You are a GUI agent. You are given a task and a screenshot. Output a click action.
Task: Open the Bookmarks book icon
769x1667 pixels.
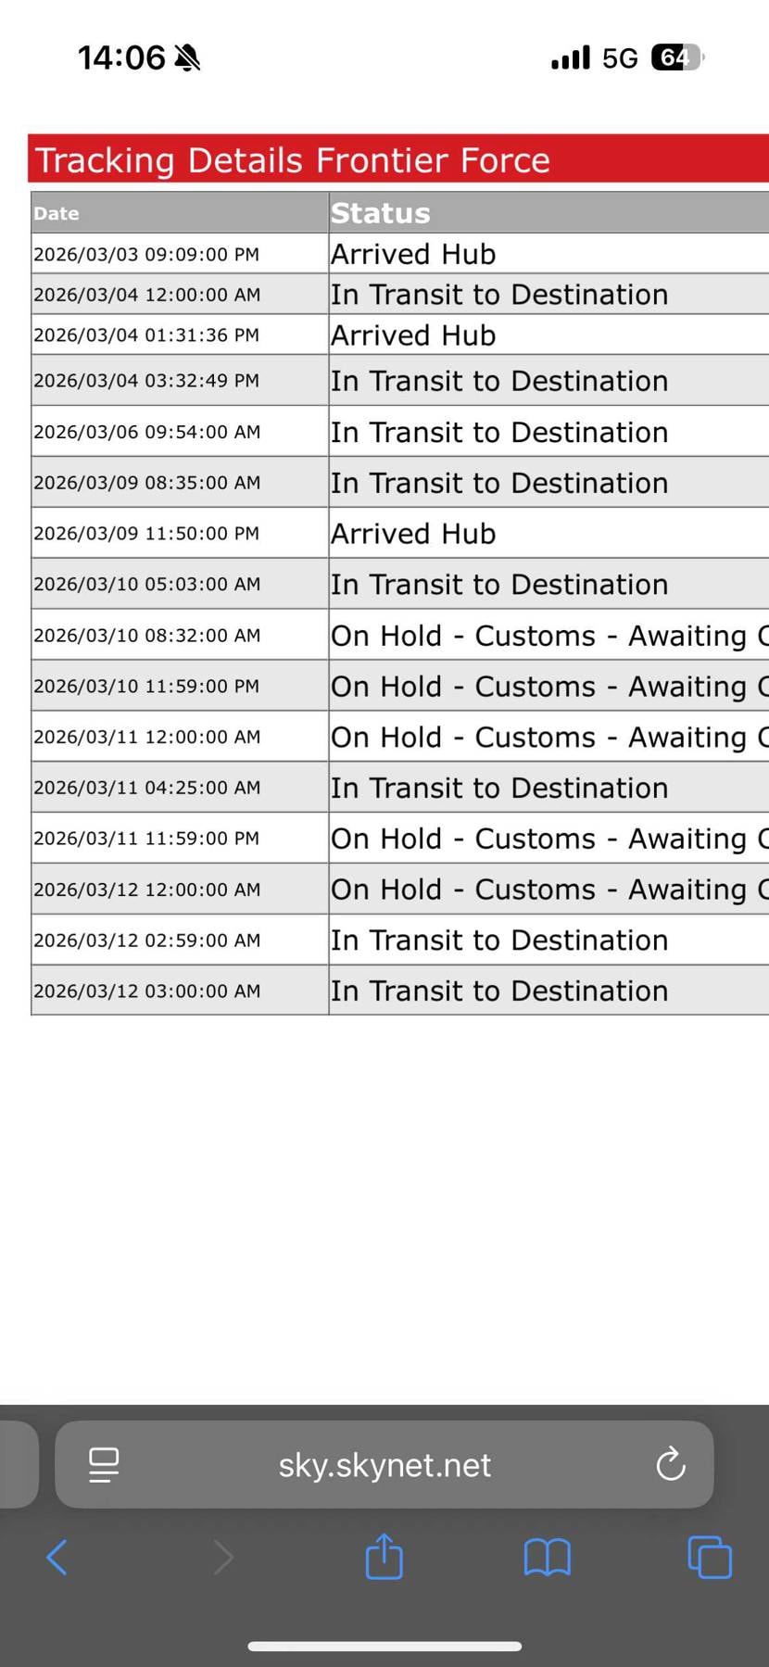tap(547, 1557)
